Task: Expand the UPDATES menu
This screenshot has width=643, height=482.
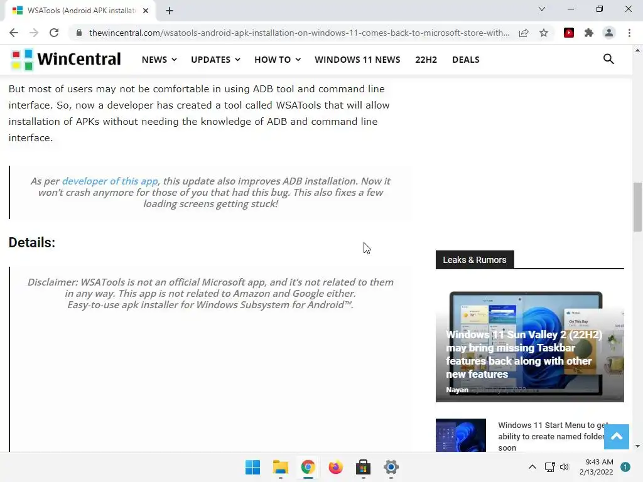Action: 215,60
